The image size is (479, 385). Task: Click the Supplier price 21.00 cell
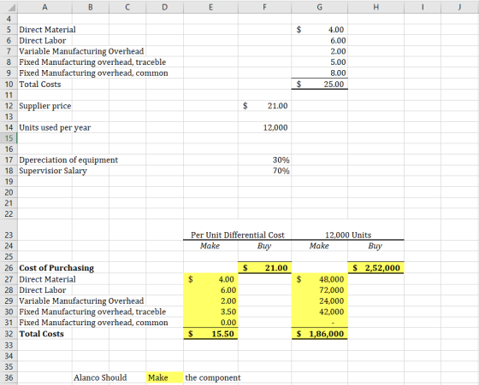pos(264,106)
